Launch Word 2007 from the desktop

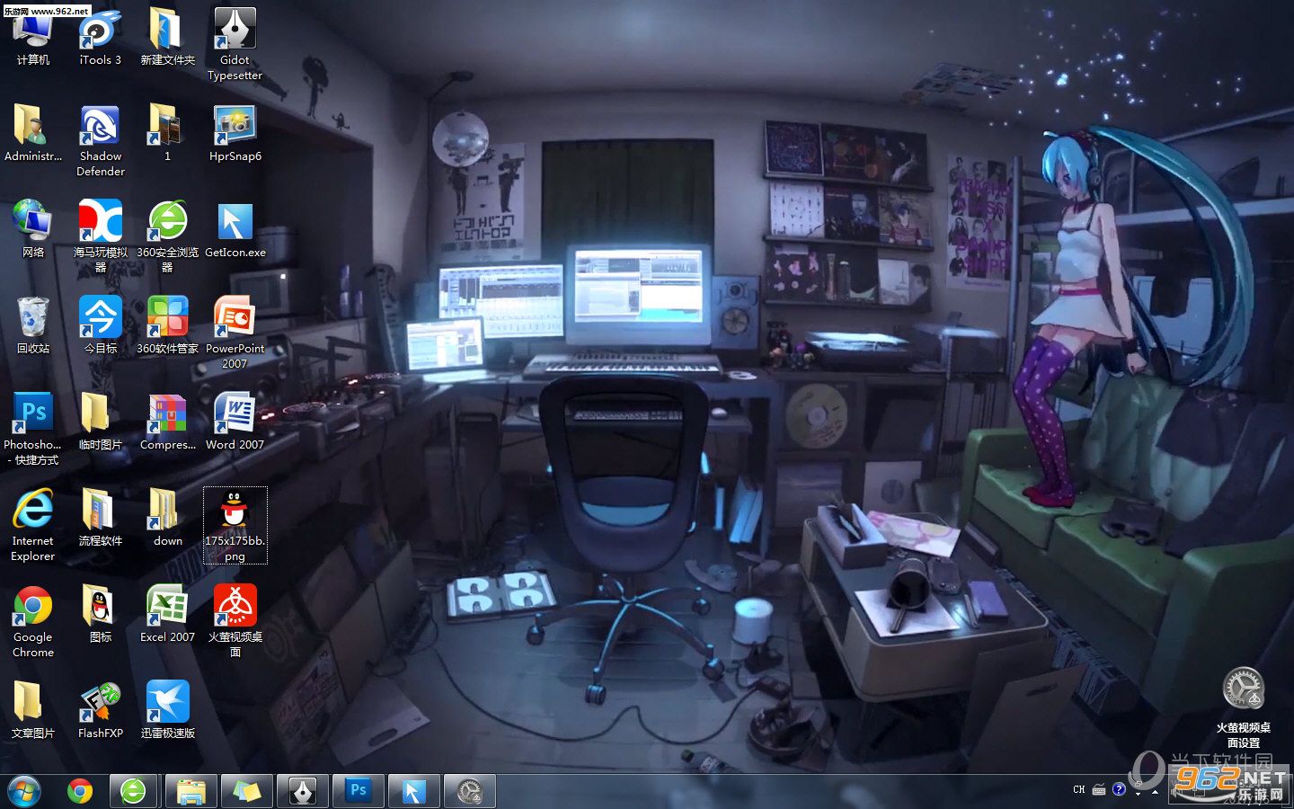point(235,422)
